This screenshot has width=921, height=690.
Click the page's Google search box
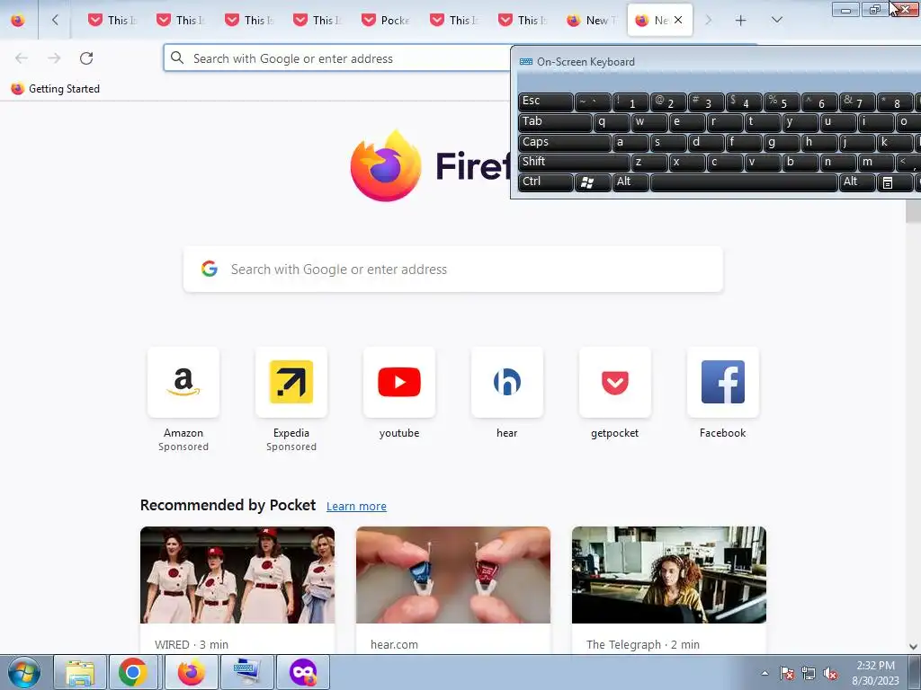[453, 270]
